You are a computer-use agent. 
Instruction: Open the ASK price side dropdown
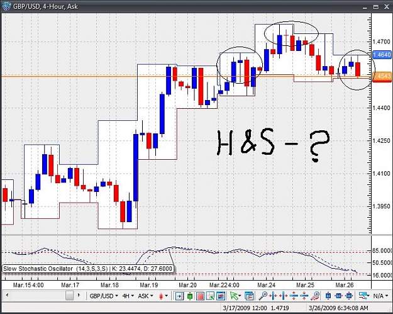click(146, 296)
